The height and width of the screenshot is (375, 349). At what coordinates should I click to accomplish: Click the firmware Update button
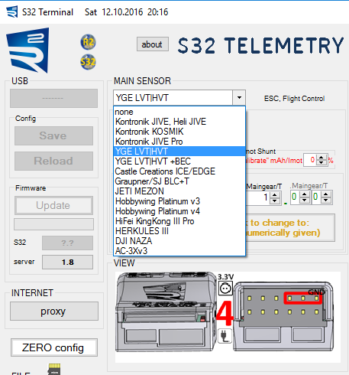[x=53, y=205]
